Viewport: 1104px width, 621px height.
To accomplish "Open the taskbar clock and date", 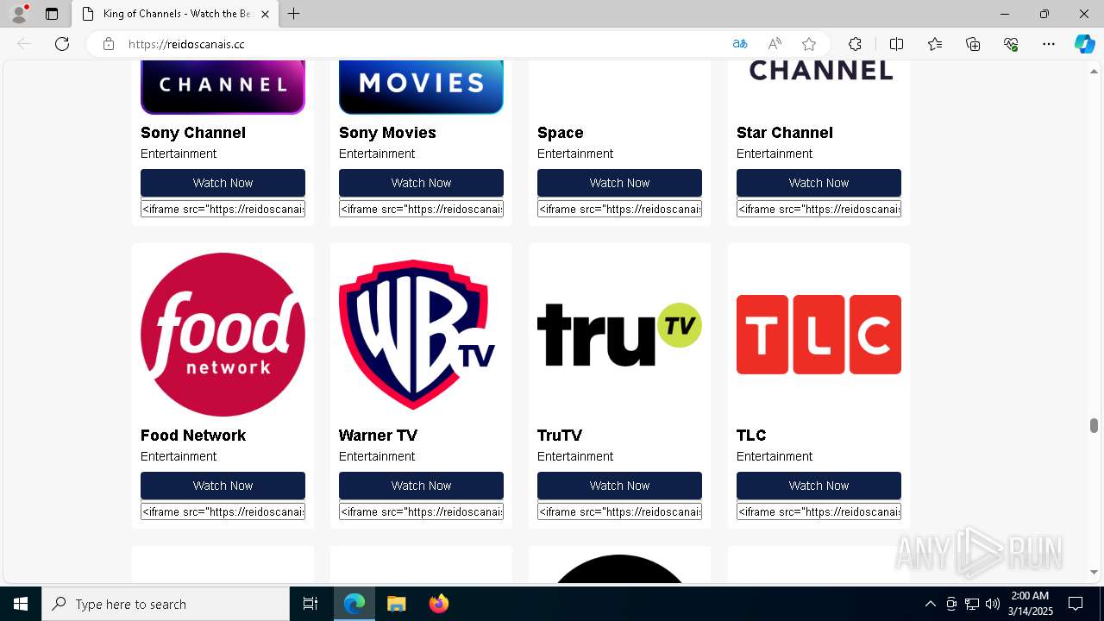I will point(1030,604).
